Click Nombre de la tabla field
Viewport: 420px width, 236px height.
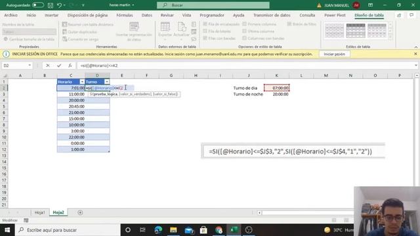click(29, 32)
